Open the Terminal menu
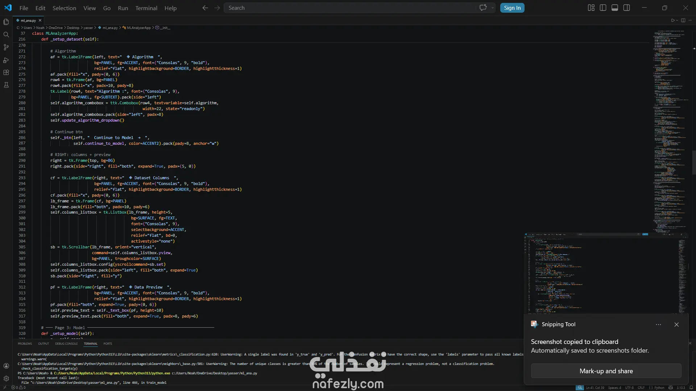696x391 pixels. pyautogui.click(x=146, y=8)
